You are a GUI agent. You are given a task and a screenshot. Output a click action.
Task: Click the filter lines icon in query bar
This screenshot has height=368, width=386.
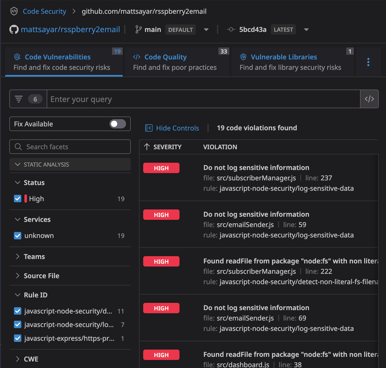tap(19, 99)
